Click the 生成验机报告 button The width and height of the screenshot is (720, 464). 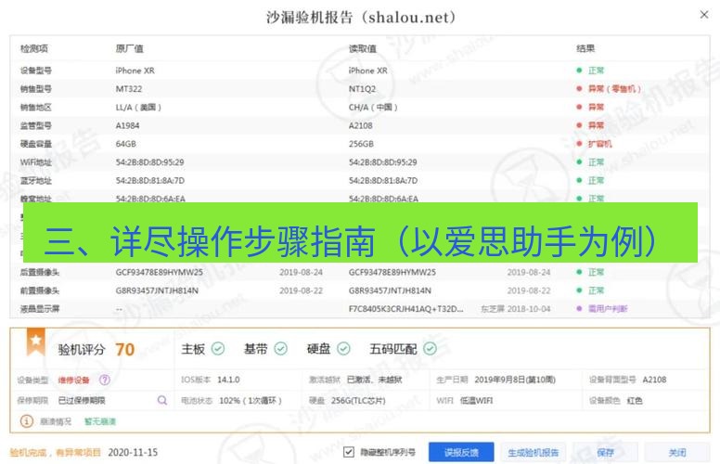tap(534, 452)
